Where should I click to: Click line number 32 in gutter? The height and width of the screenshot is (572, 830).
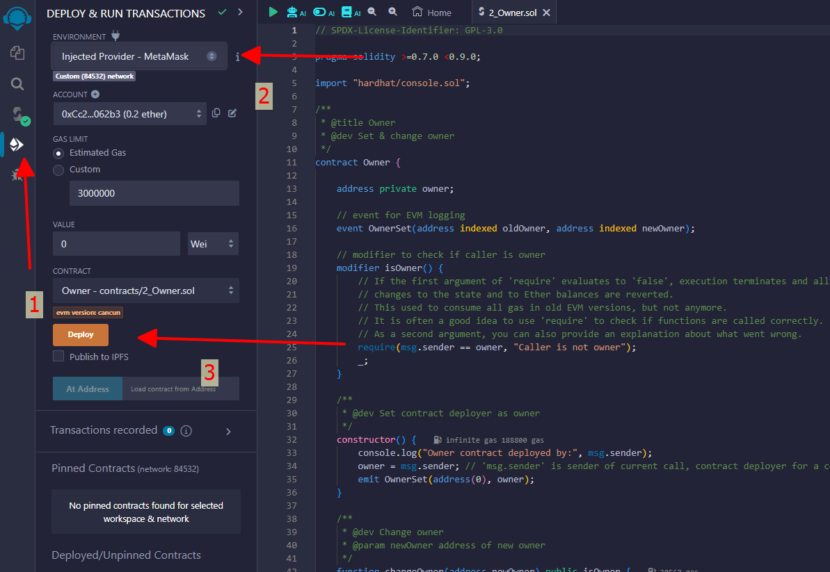[292, 440]
